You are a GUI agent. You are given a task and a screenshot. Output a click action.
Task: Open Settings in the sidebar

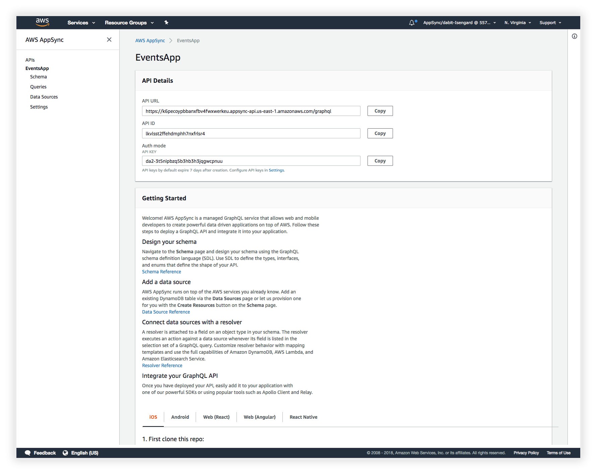coord(39,107)
